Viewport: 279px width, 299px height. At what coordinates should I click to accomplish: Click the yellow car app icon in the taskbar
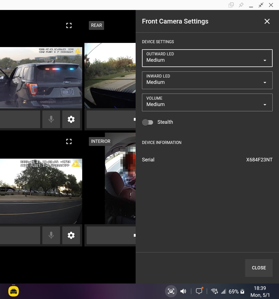point(14,291)
